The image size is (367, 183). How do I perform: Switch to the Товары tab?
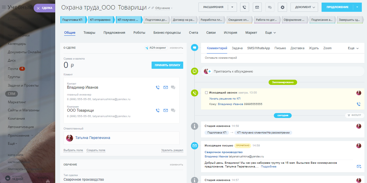pyautogui.click(x=89, y=33)
